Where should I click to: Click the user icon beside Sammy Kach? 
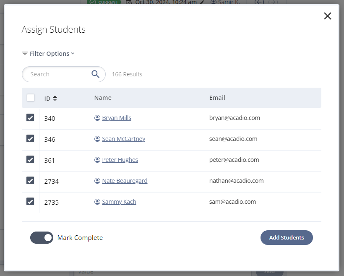tap(97, 202)
